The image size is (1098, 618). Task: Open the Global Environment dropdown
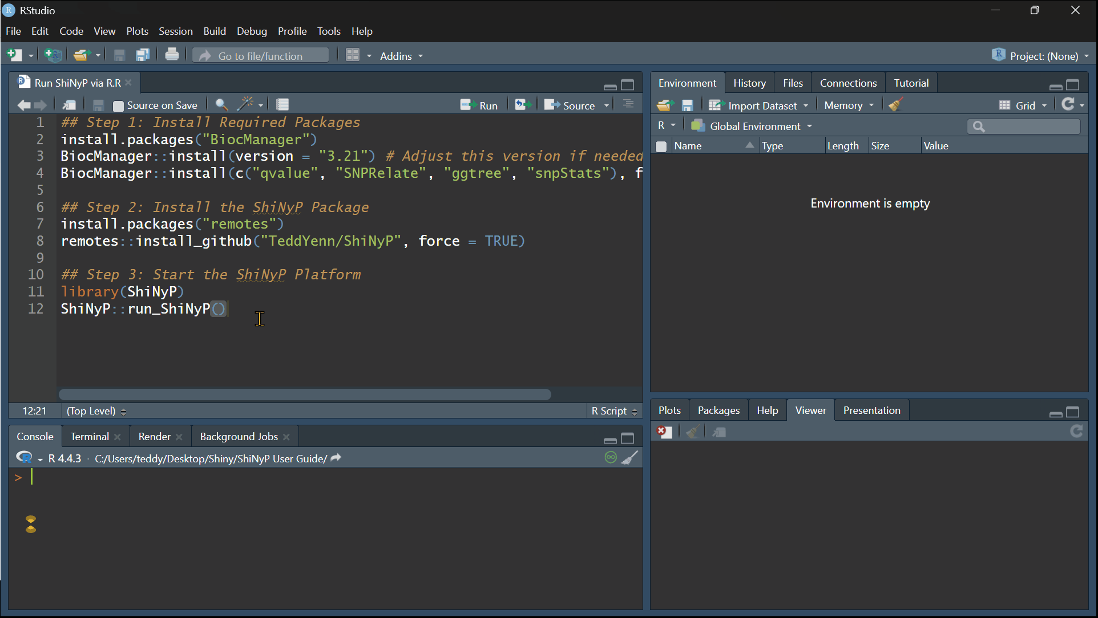pyautogui.click(x=752, y=126)
